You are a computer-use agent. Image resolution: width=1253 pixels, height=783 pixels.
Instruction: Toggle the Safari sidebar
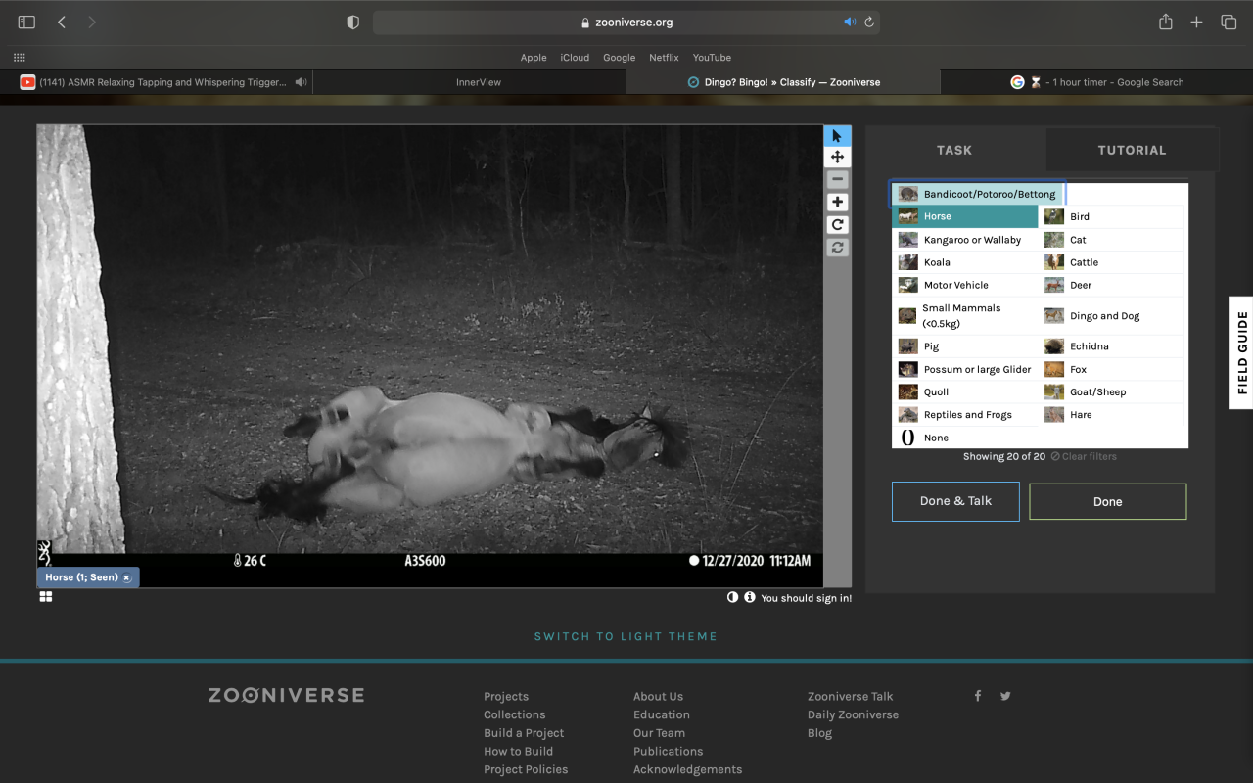26,23
